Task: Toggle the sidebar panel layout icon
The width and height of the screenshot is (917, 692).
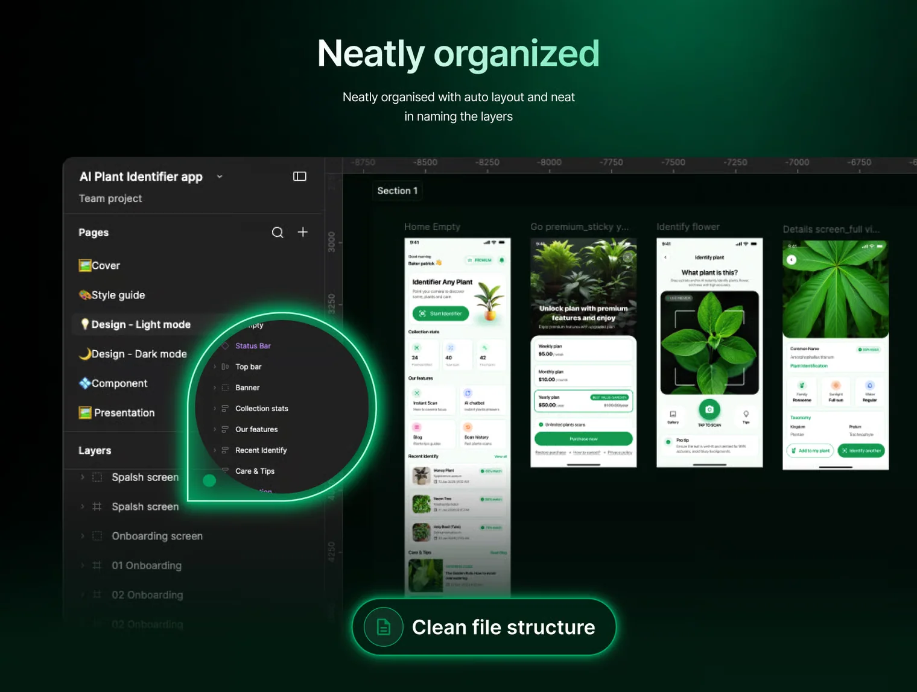Action: point(300,176)
